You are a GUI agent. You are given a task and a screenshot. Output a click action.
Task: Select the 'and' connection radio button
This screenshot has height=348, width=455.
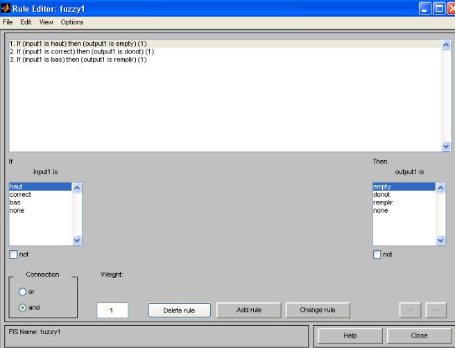tap(23, 306)
